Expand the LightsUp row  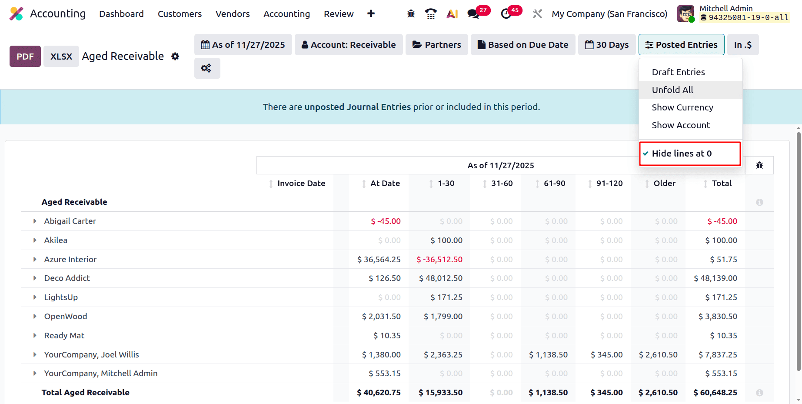pyautogui.click(x=35, y=297)
